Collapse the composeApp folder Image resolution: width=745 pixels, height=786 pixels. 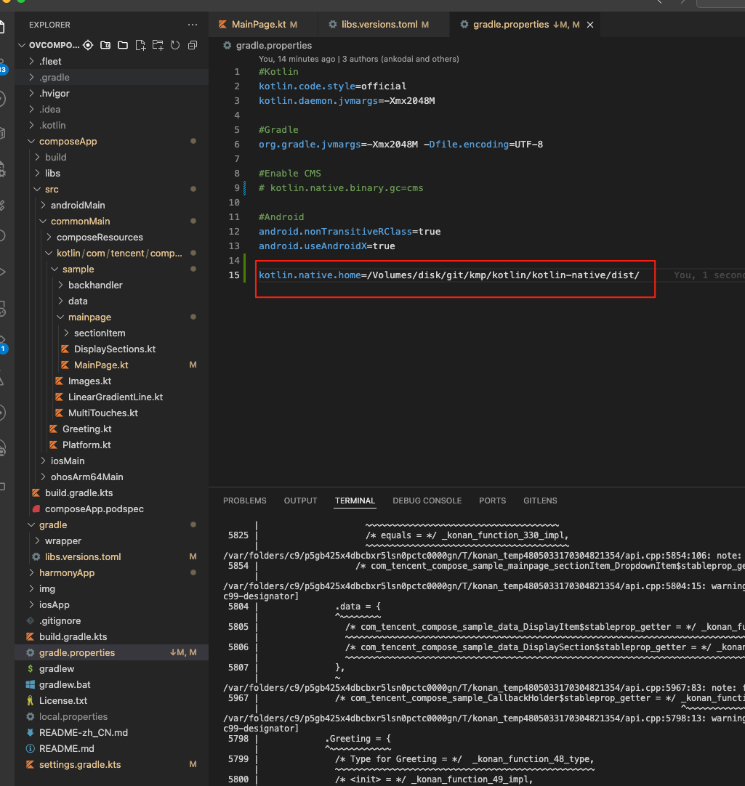(68, 141)
